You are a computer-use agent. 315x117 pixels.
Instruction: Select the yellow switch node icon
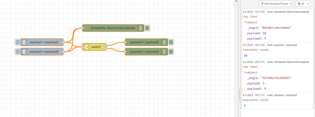click(86, 47)
